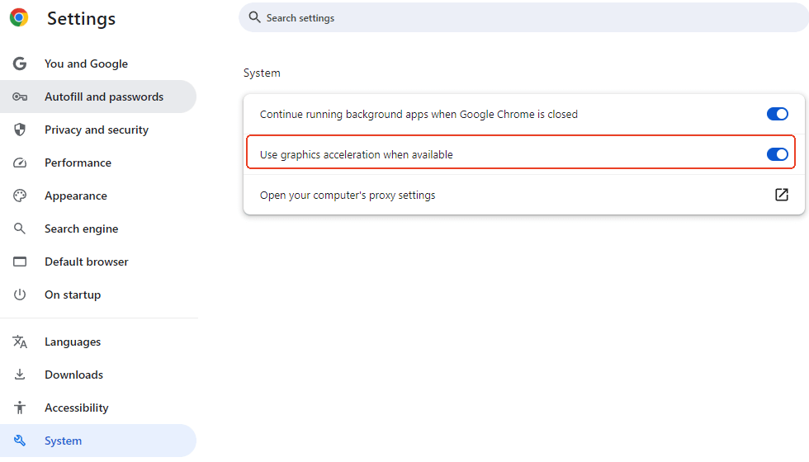Click the Chrome logo icon
The image size is (809, 462).
(x=19, y=17)
